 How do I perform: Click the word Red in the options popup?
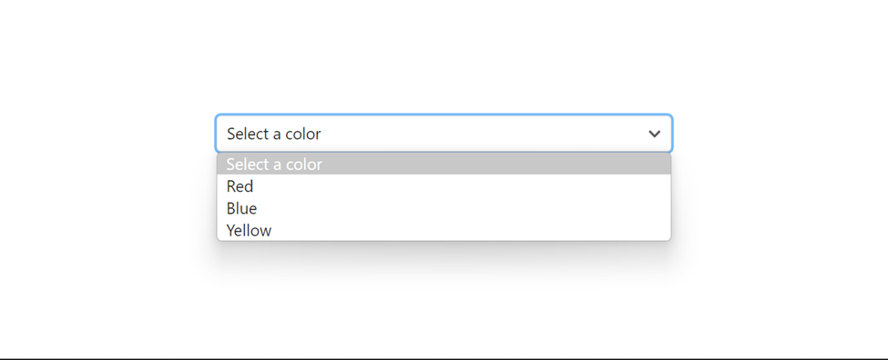pos(240,186)
